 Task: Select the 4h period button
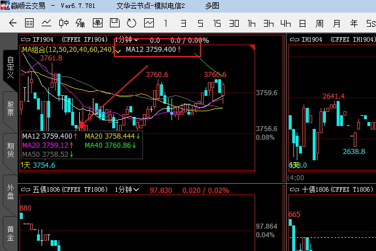pyautogui.click(x=285, y=23)
